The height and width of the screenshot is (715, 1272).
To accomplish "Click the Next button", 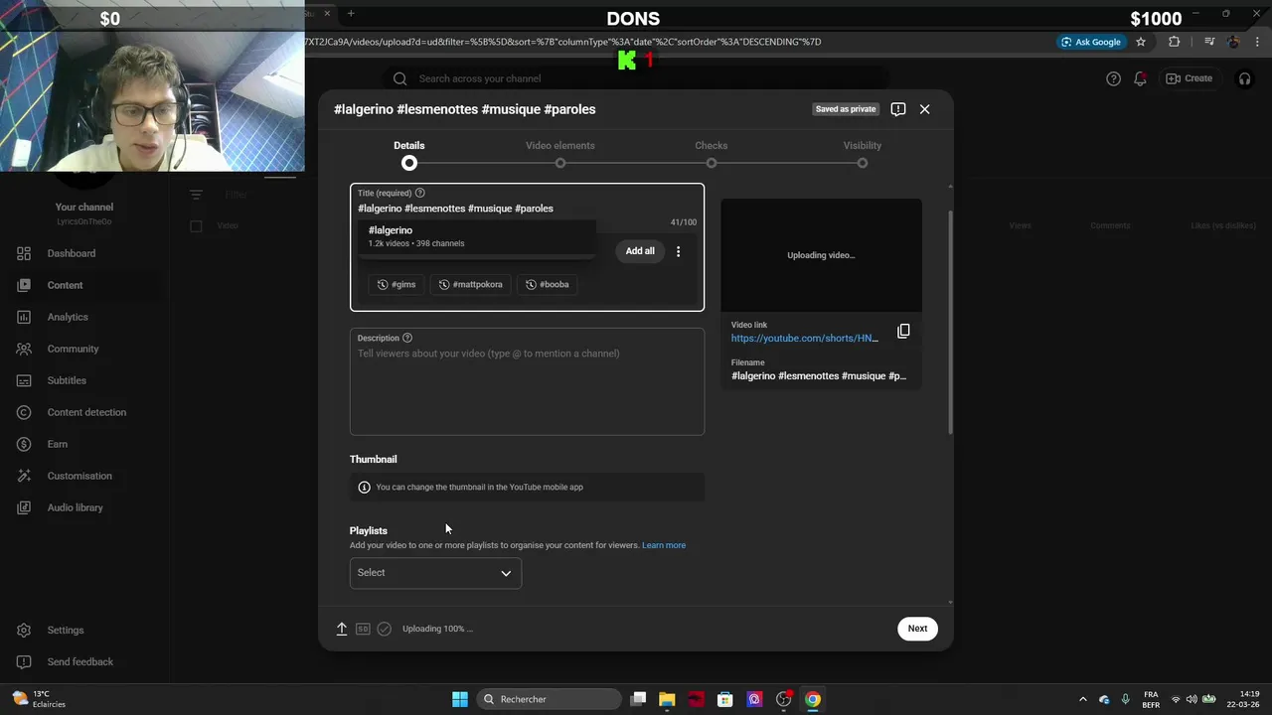I will coord(917,628).
